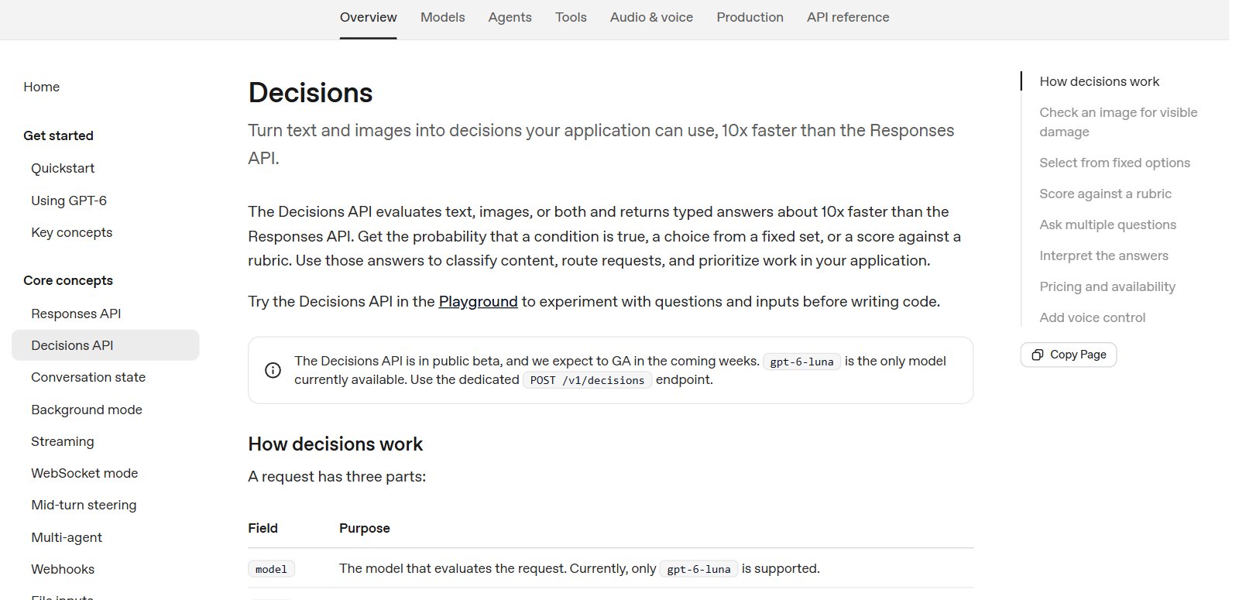This screenshot has width=1239, height=600.
Task: Open WebSocket mode page
Action: pos(84,473)
